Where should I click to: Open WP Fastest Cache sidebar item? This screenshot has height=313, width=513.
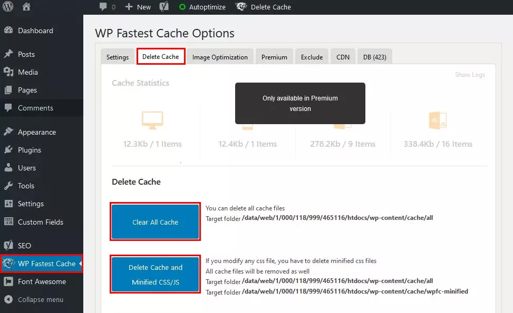click(x=46, y=264)
